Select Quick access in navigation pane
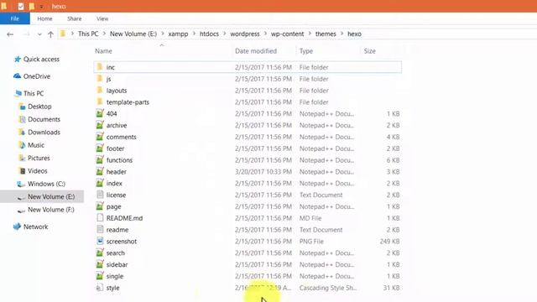The image size is (537, 302). pyautogui.click(x=37, y=60)
